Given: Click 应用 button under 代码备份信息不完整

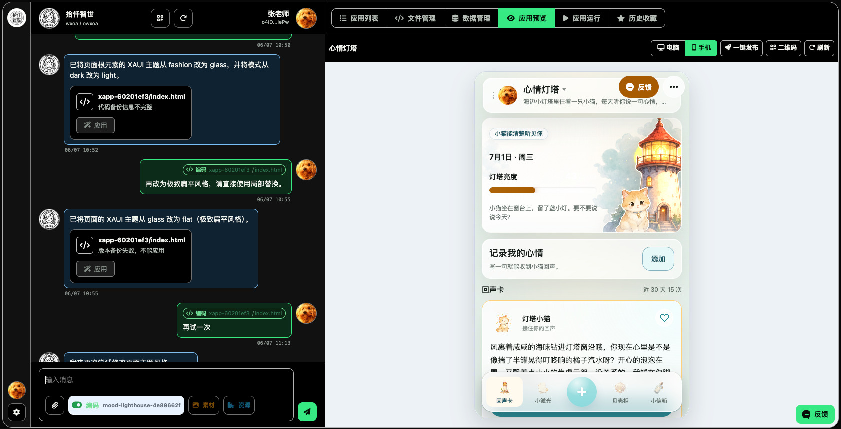Looking at the screenshot, I should pyautogui.click(x=95, y=125).
